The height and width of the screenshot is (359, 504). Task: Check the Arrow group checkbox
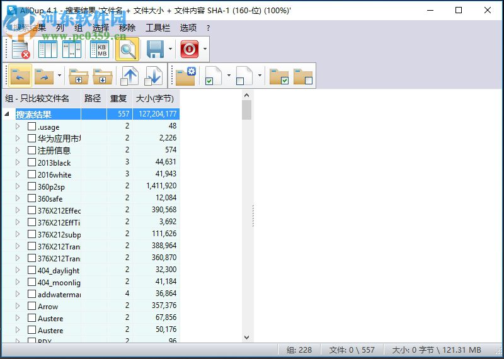click(x=31, y=306)
